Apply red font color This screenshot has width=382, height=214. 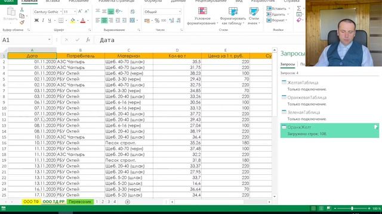(83, 20)
